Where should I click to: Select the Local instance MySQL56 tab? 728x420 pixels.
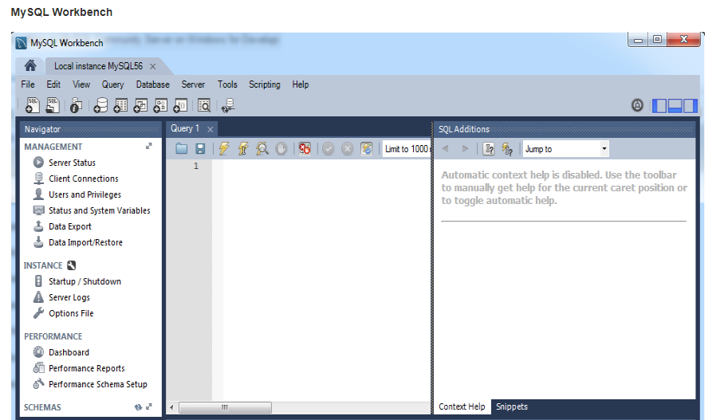98,66
